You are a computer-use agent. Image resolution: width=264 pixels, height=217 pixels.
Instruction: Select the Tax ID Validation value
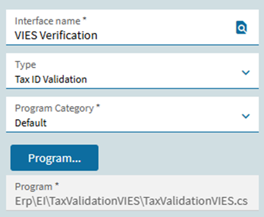coord(51,79)
